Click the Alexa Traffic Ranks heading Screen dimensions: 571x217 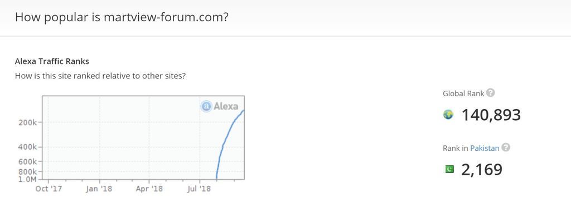(52, 61)
